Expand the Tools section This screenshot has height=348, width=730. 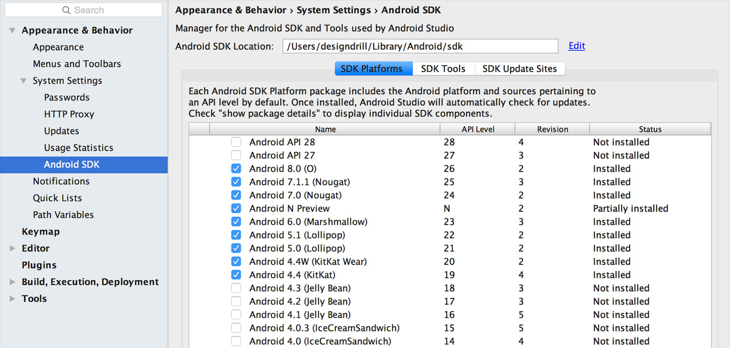click(x=13, y=299)
